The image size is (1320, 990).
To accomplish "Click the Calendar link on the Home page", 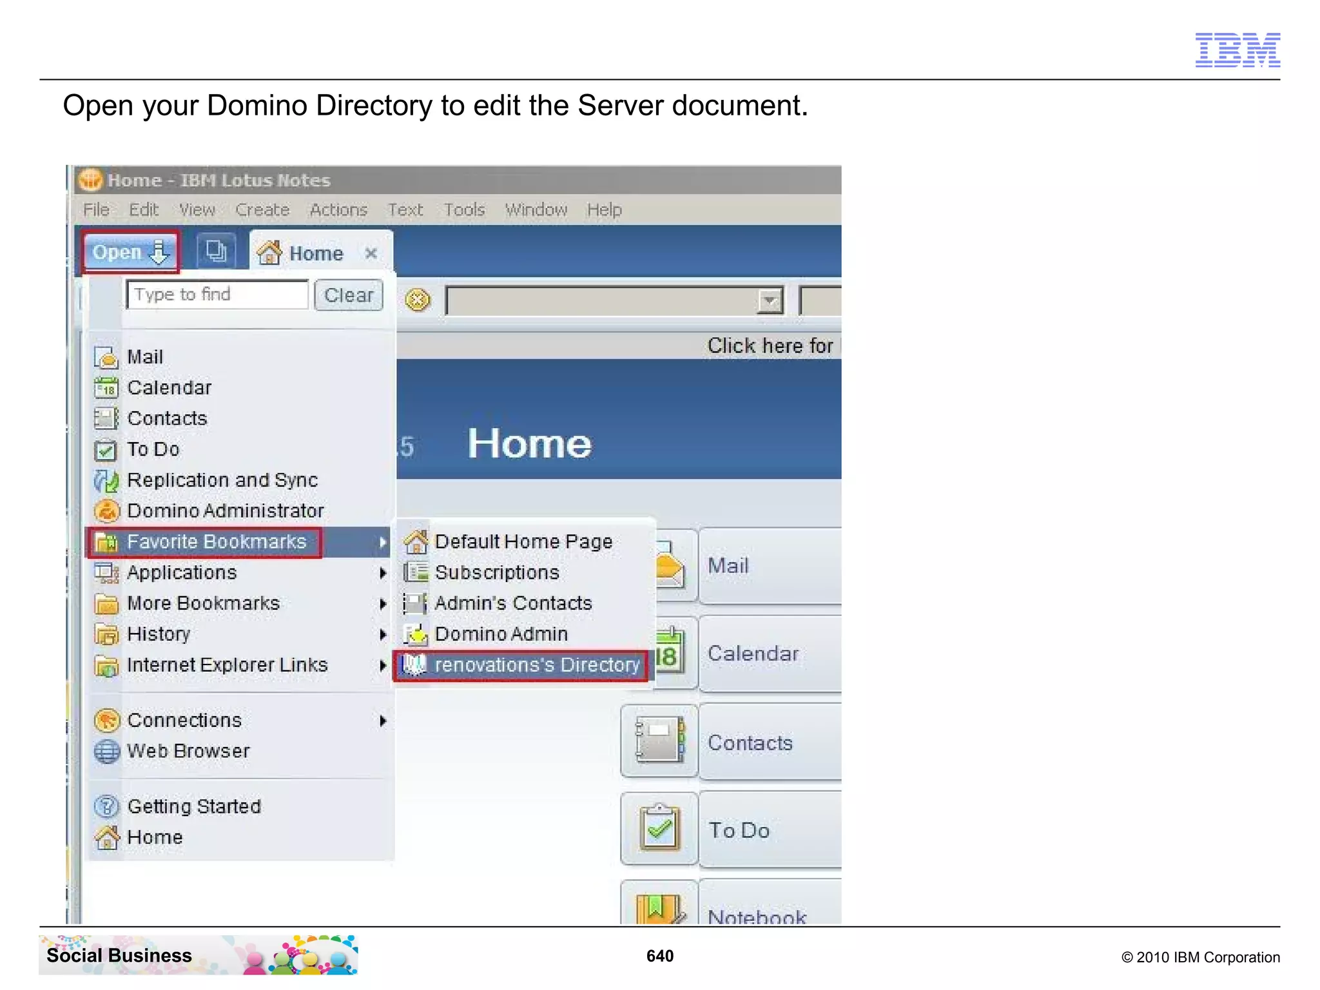I will click(x=753, y=654).
